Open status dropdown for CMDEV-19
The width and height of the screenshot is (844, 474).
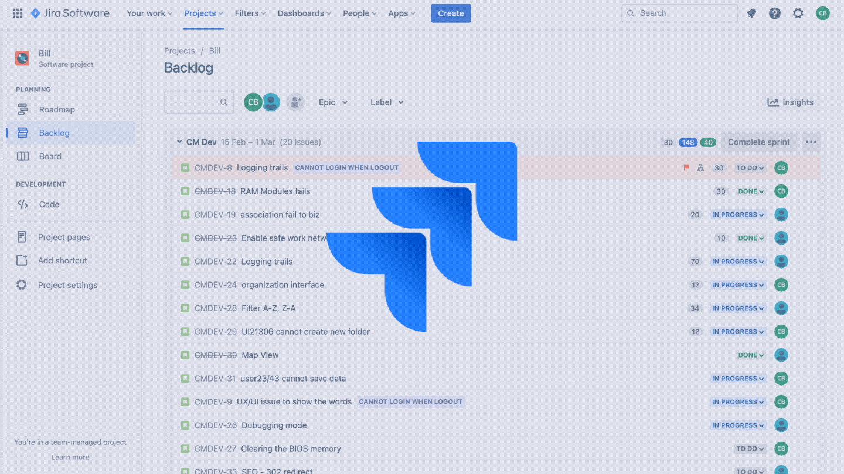(738, 215)
